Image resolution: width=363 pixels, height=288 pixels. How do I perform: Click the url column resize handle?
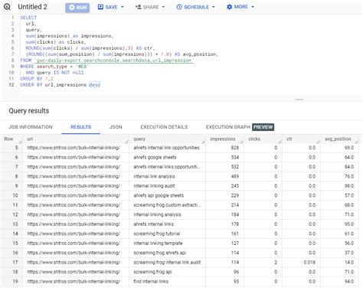point(127,142)
